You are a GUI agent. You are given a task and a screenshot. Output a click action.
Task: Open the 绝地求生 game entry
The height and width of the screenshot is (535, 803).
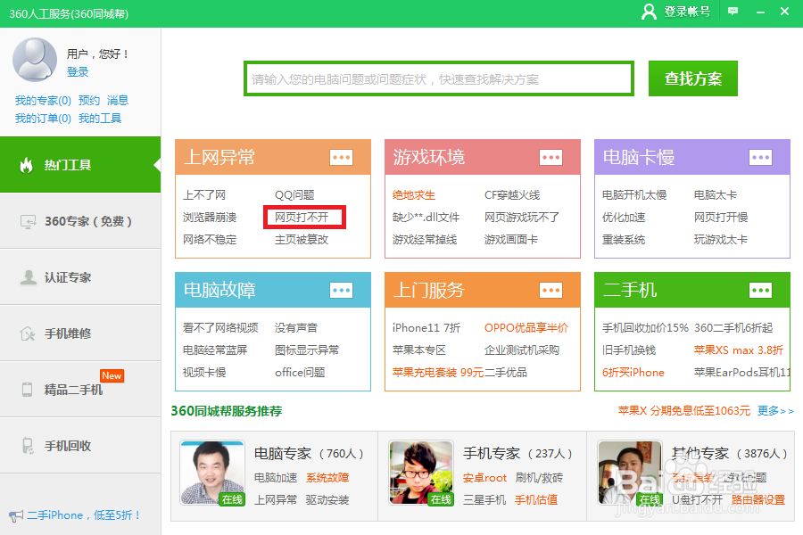[414, 195]
